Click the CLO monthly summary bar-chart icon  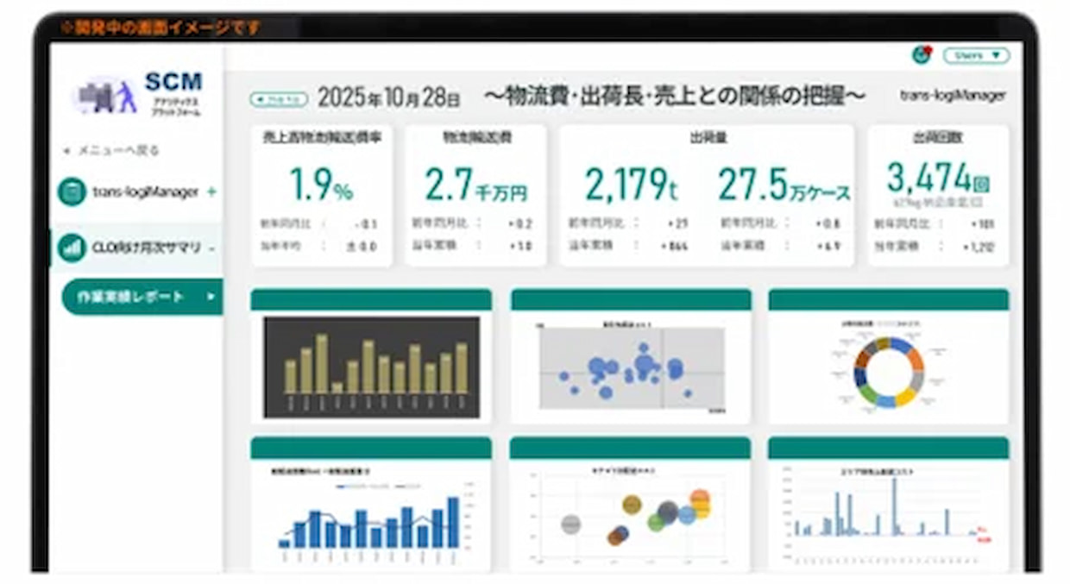(72, 248)
